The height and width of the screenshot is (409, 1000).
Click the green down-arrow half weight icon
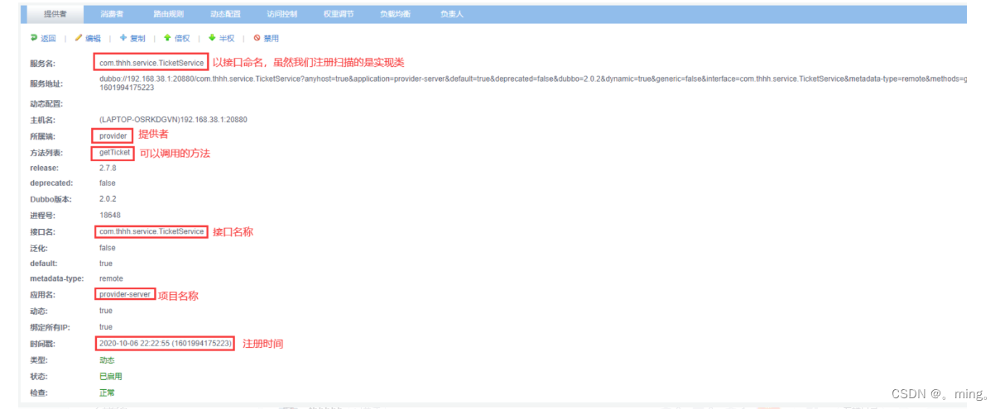tap(212, 38)
